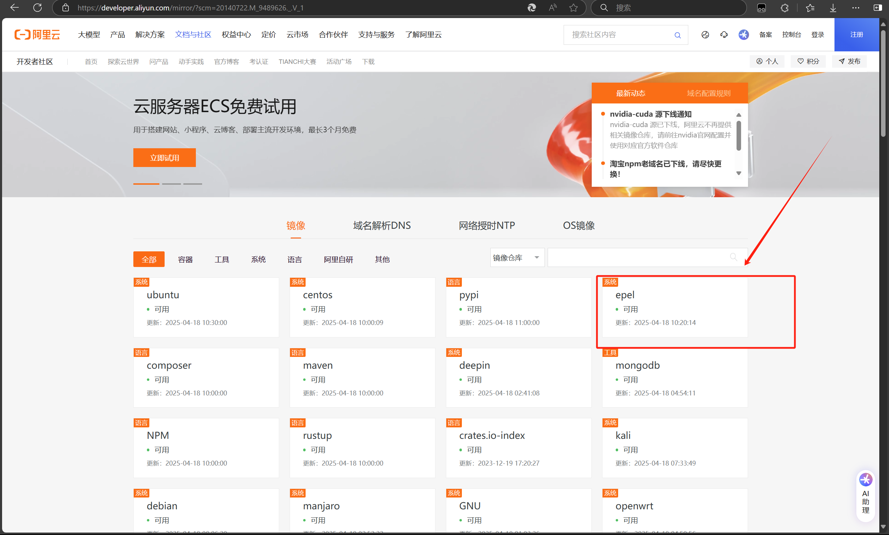The width and height of the screenshot is (889, 535).
Task: Switch to 域名配置规则 panel tab
Action: click(x=708, y=93)
